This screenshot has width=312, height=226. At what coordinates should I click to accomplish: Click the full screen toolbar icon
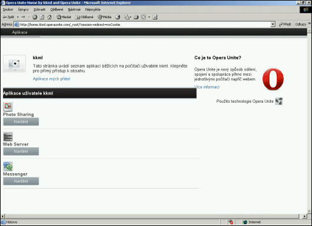point(144,17)
